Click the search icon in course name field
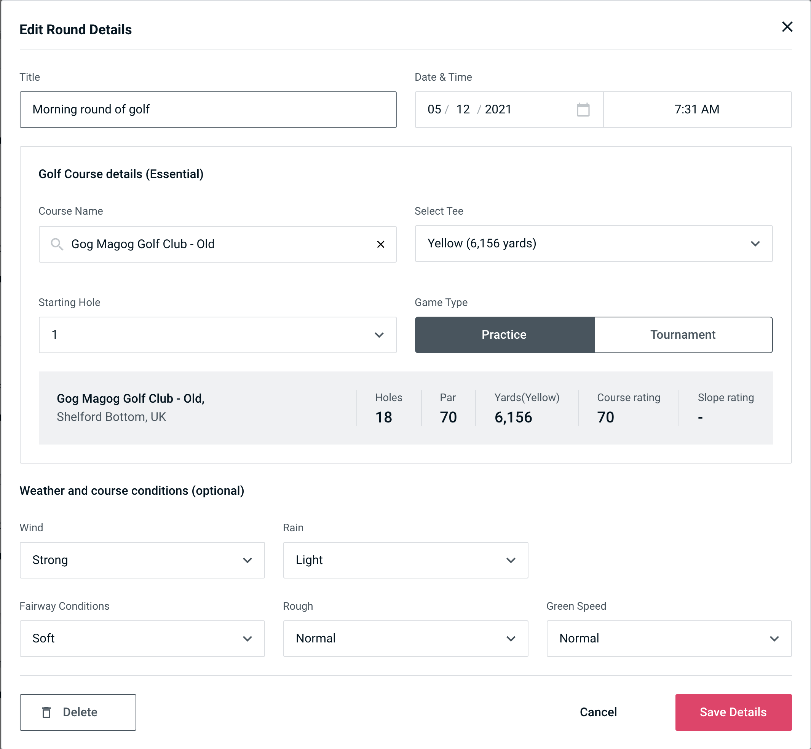The image size is (811, 749). click(x=56, y=244)
